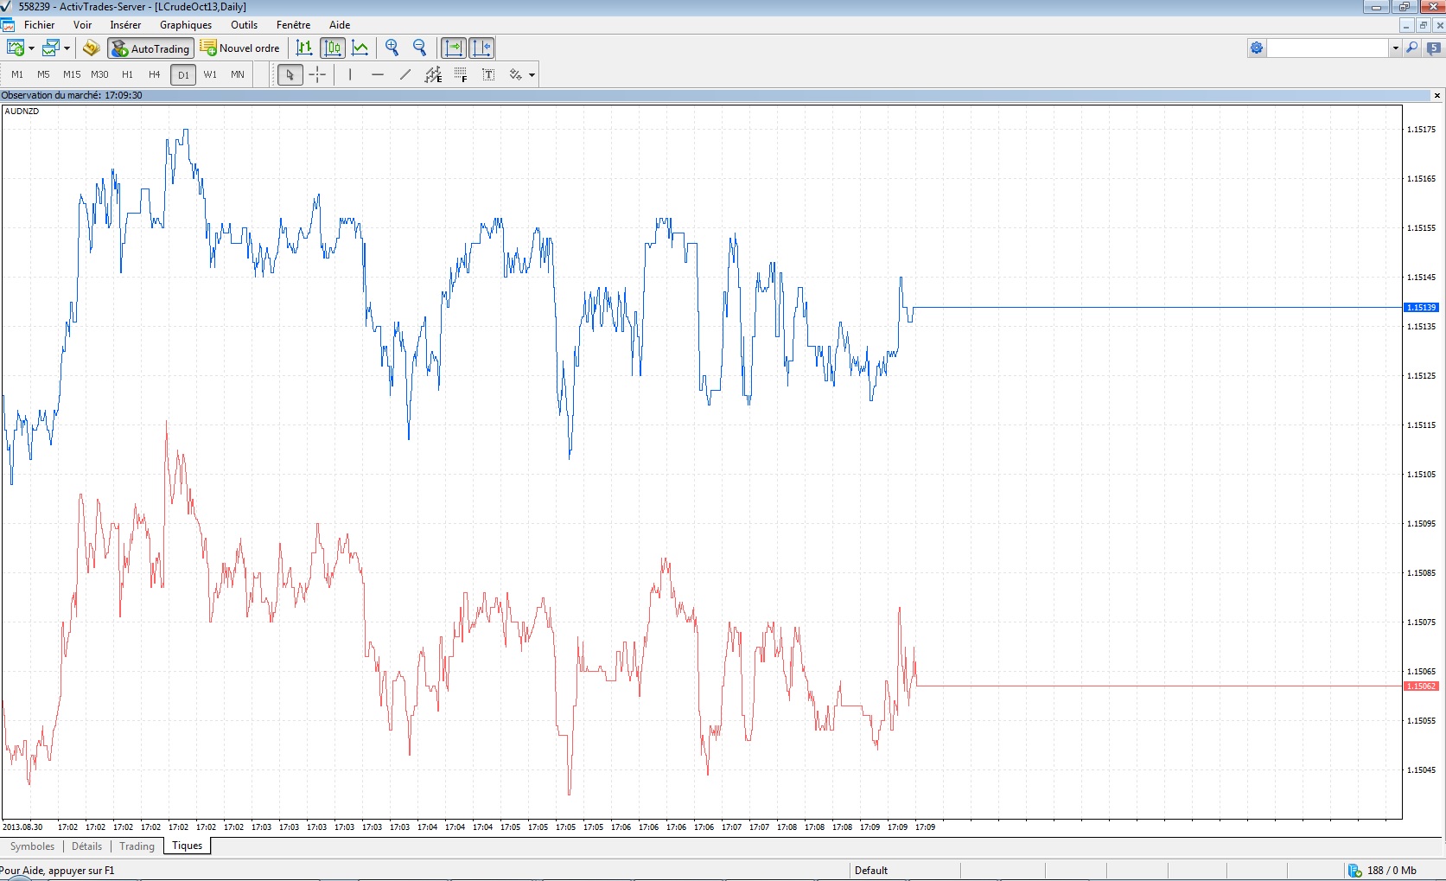1446x881 pixels.
Task: Switch to bar chart display
Action: (304, 48)
